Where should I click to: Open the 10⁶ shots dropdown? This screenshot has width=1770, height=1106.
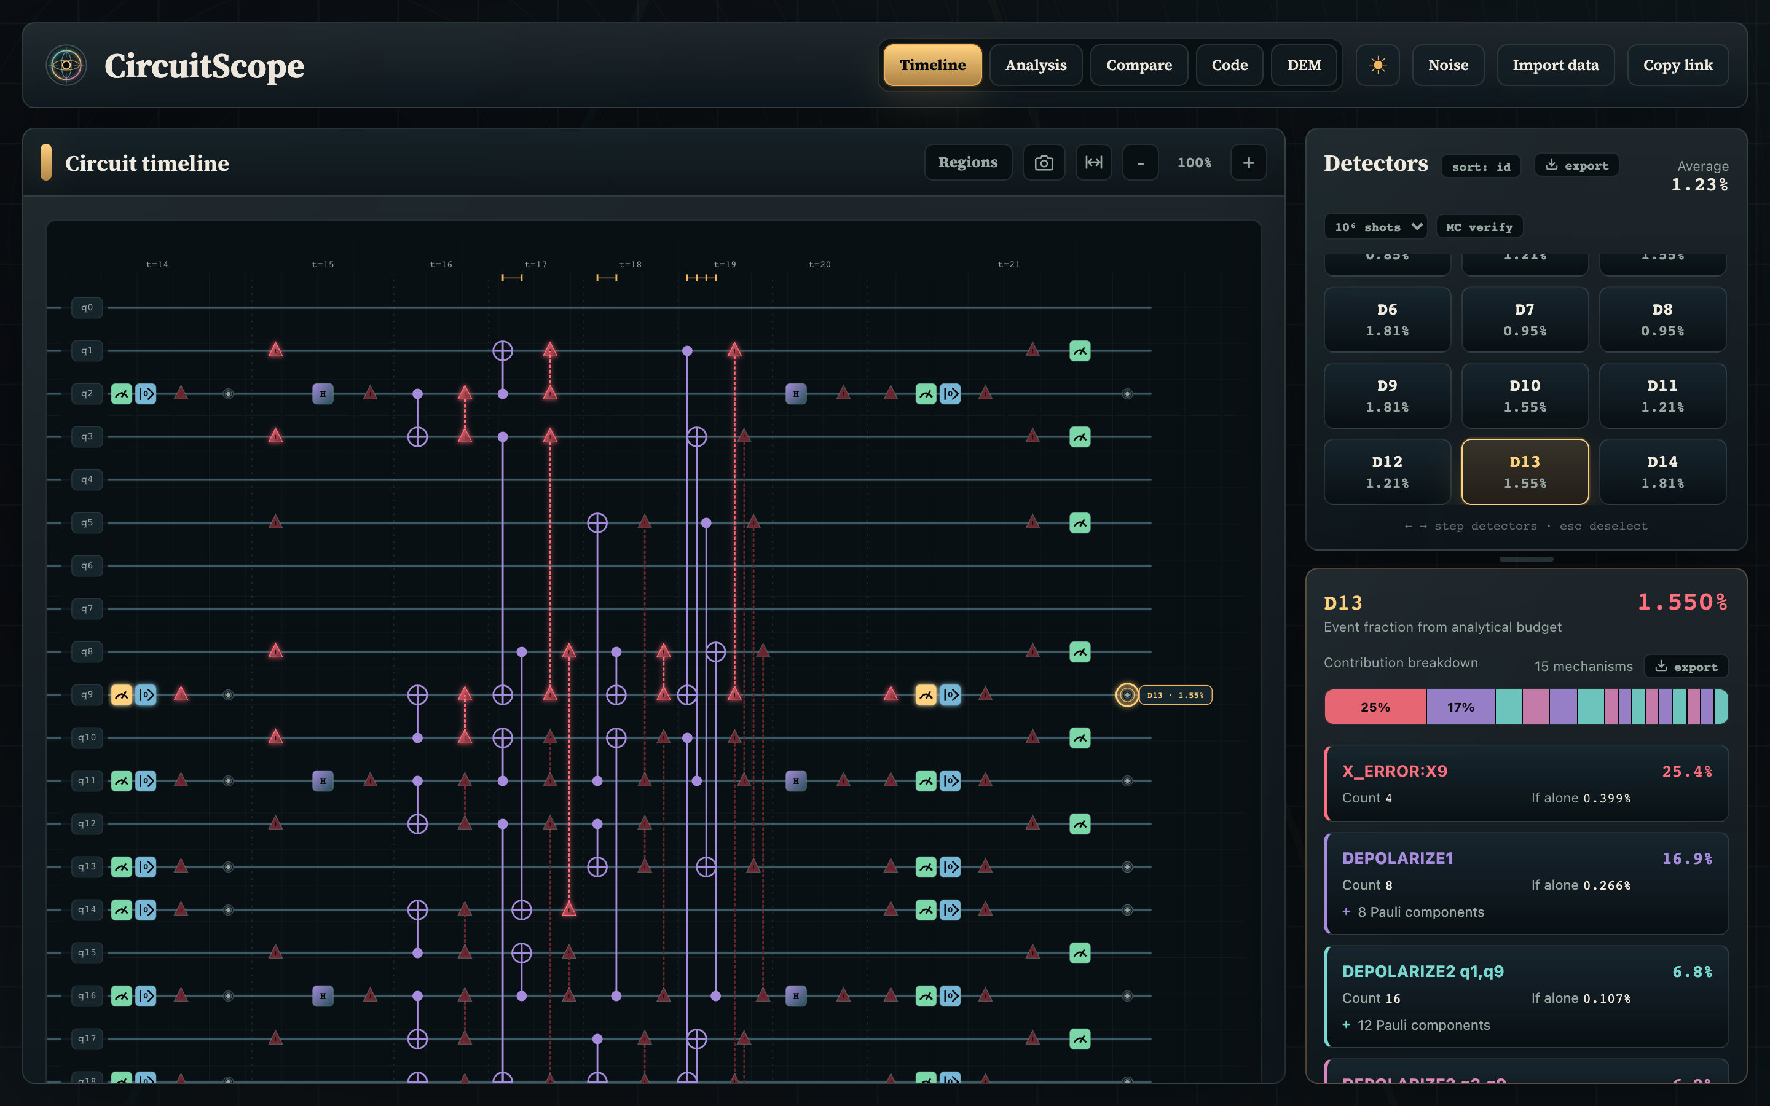[x=1375, y=227]
